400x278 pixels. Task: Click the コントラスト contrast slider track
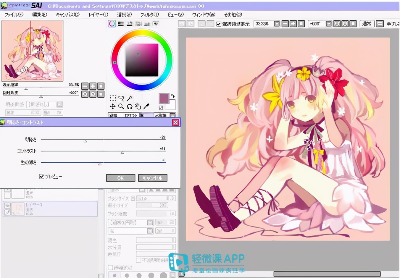(x=103, y=151)
